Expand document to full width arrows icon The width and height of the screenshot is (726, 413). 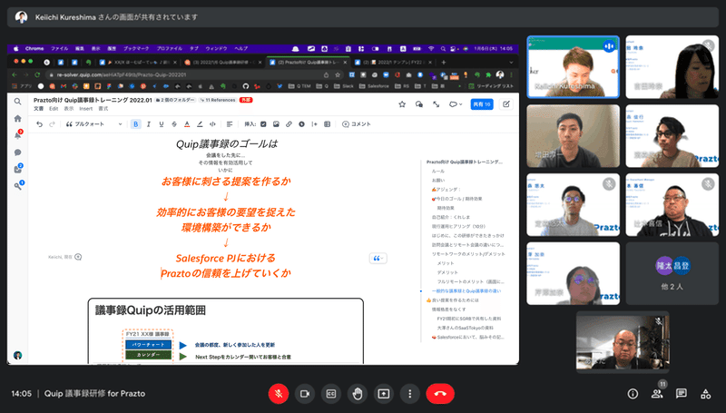437,104
